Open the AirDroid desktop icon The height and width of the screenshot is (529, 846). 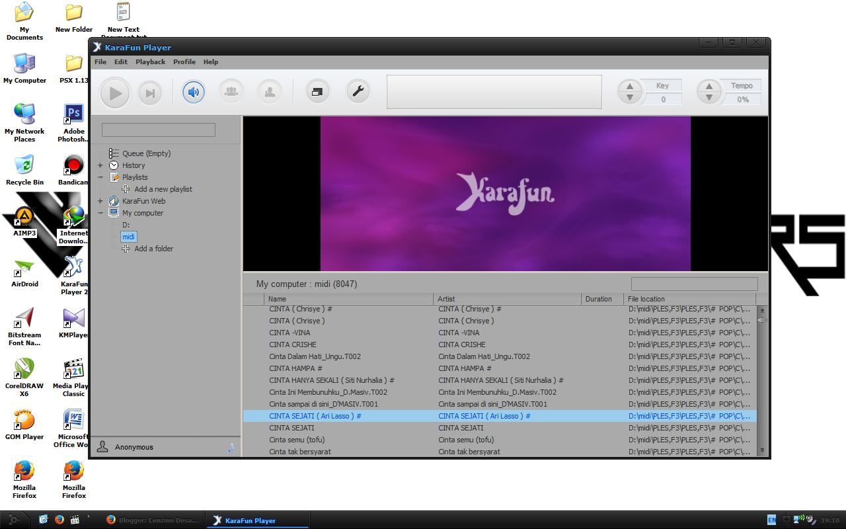pos(24,272)
